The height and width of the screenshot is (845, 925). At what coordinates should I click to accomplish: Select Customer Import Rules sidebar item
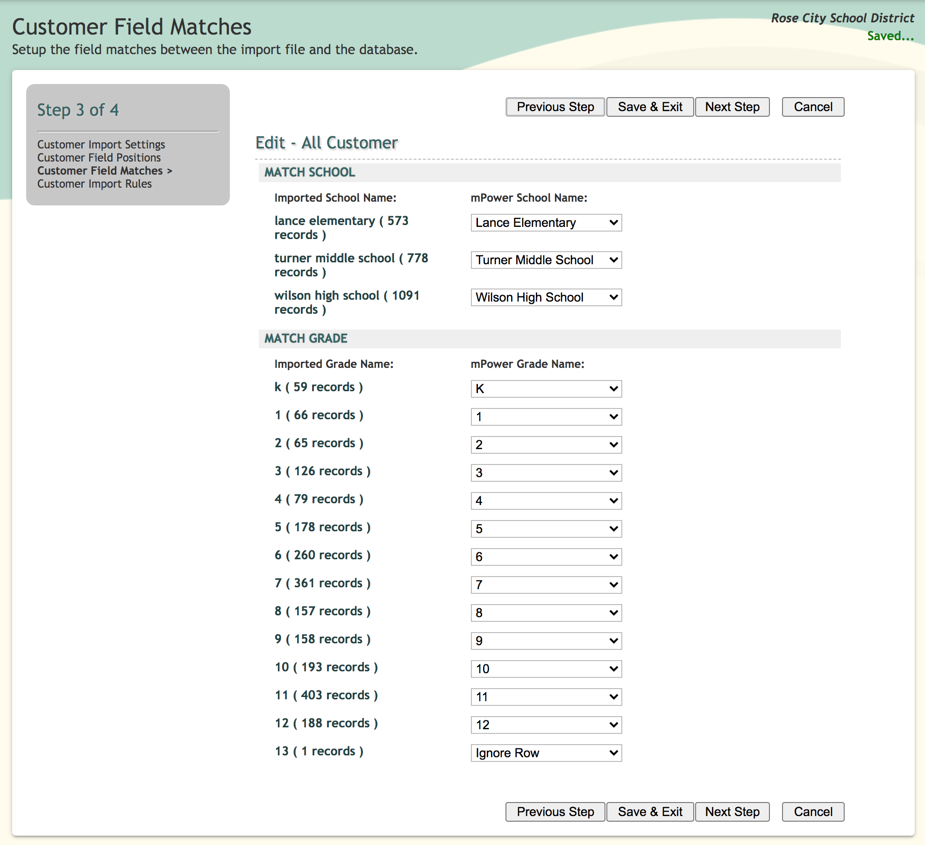[94, 183]
